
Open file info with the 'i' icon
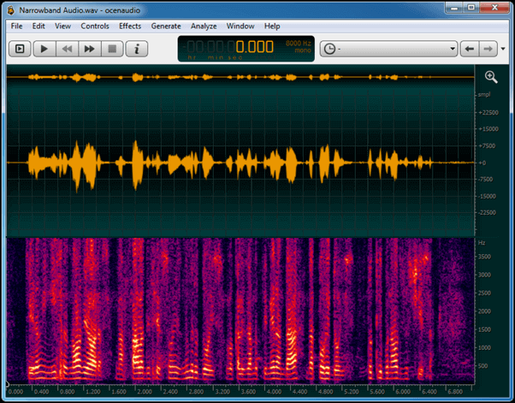tap(137, 49)
